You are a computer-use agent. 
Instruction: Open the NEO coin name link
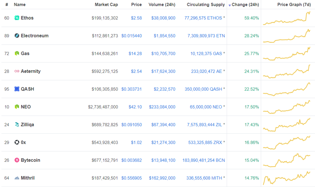[x=26, y=107]
